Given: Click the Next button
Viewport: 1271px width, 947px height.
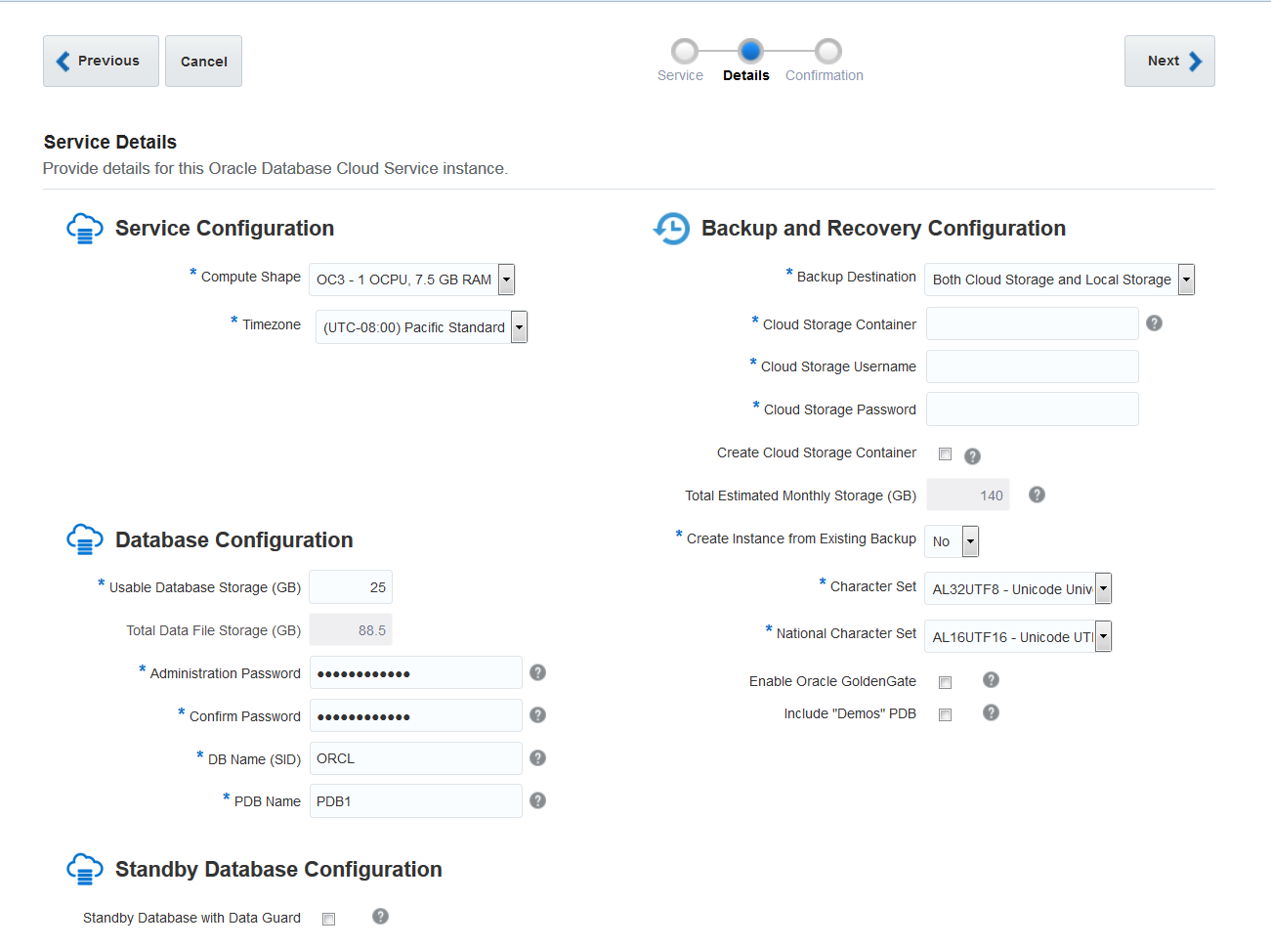Looking at the screenshot, I should pyautogui.click(x=1168, y=61).
